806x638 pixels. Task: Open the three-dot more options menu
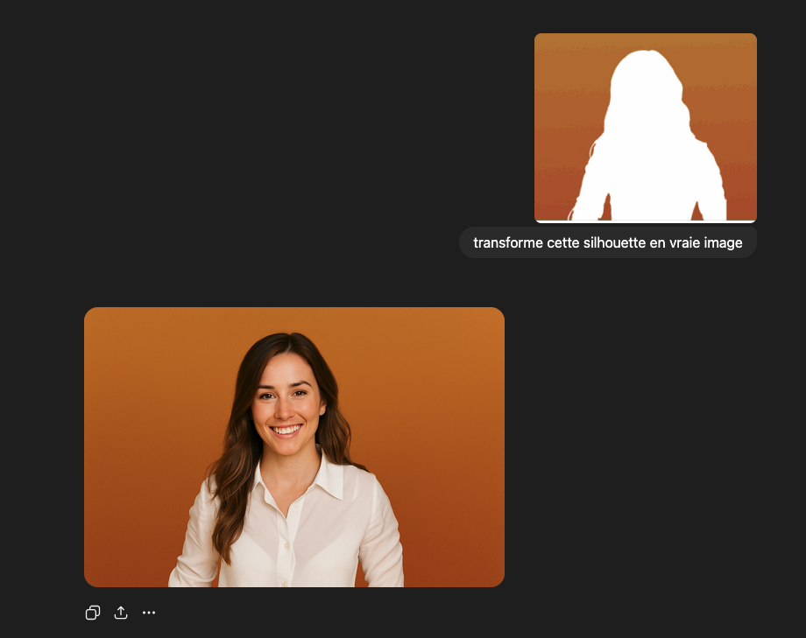coord(149,613)
